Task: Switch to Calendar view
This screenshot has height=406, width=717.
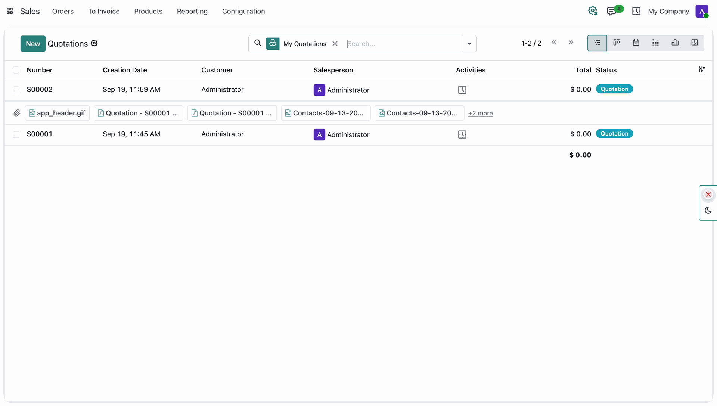Action: pos(636,43)
